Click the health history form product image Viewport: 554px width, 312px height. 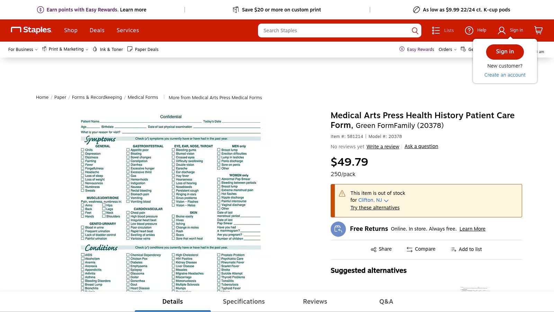[x=171, y=203]
